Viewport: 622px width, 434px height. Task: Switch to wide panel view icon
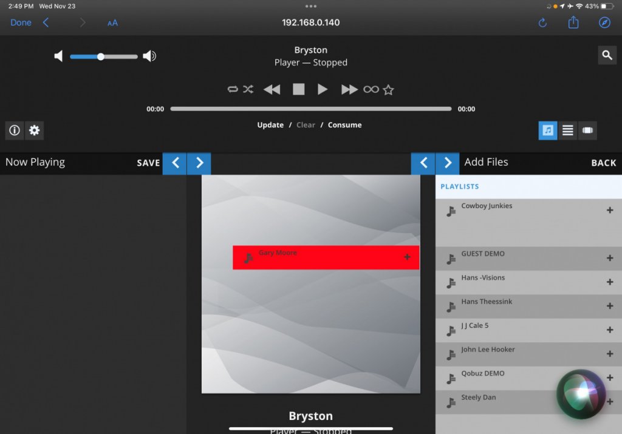tap(587, 131)
